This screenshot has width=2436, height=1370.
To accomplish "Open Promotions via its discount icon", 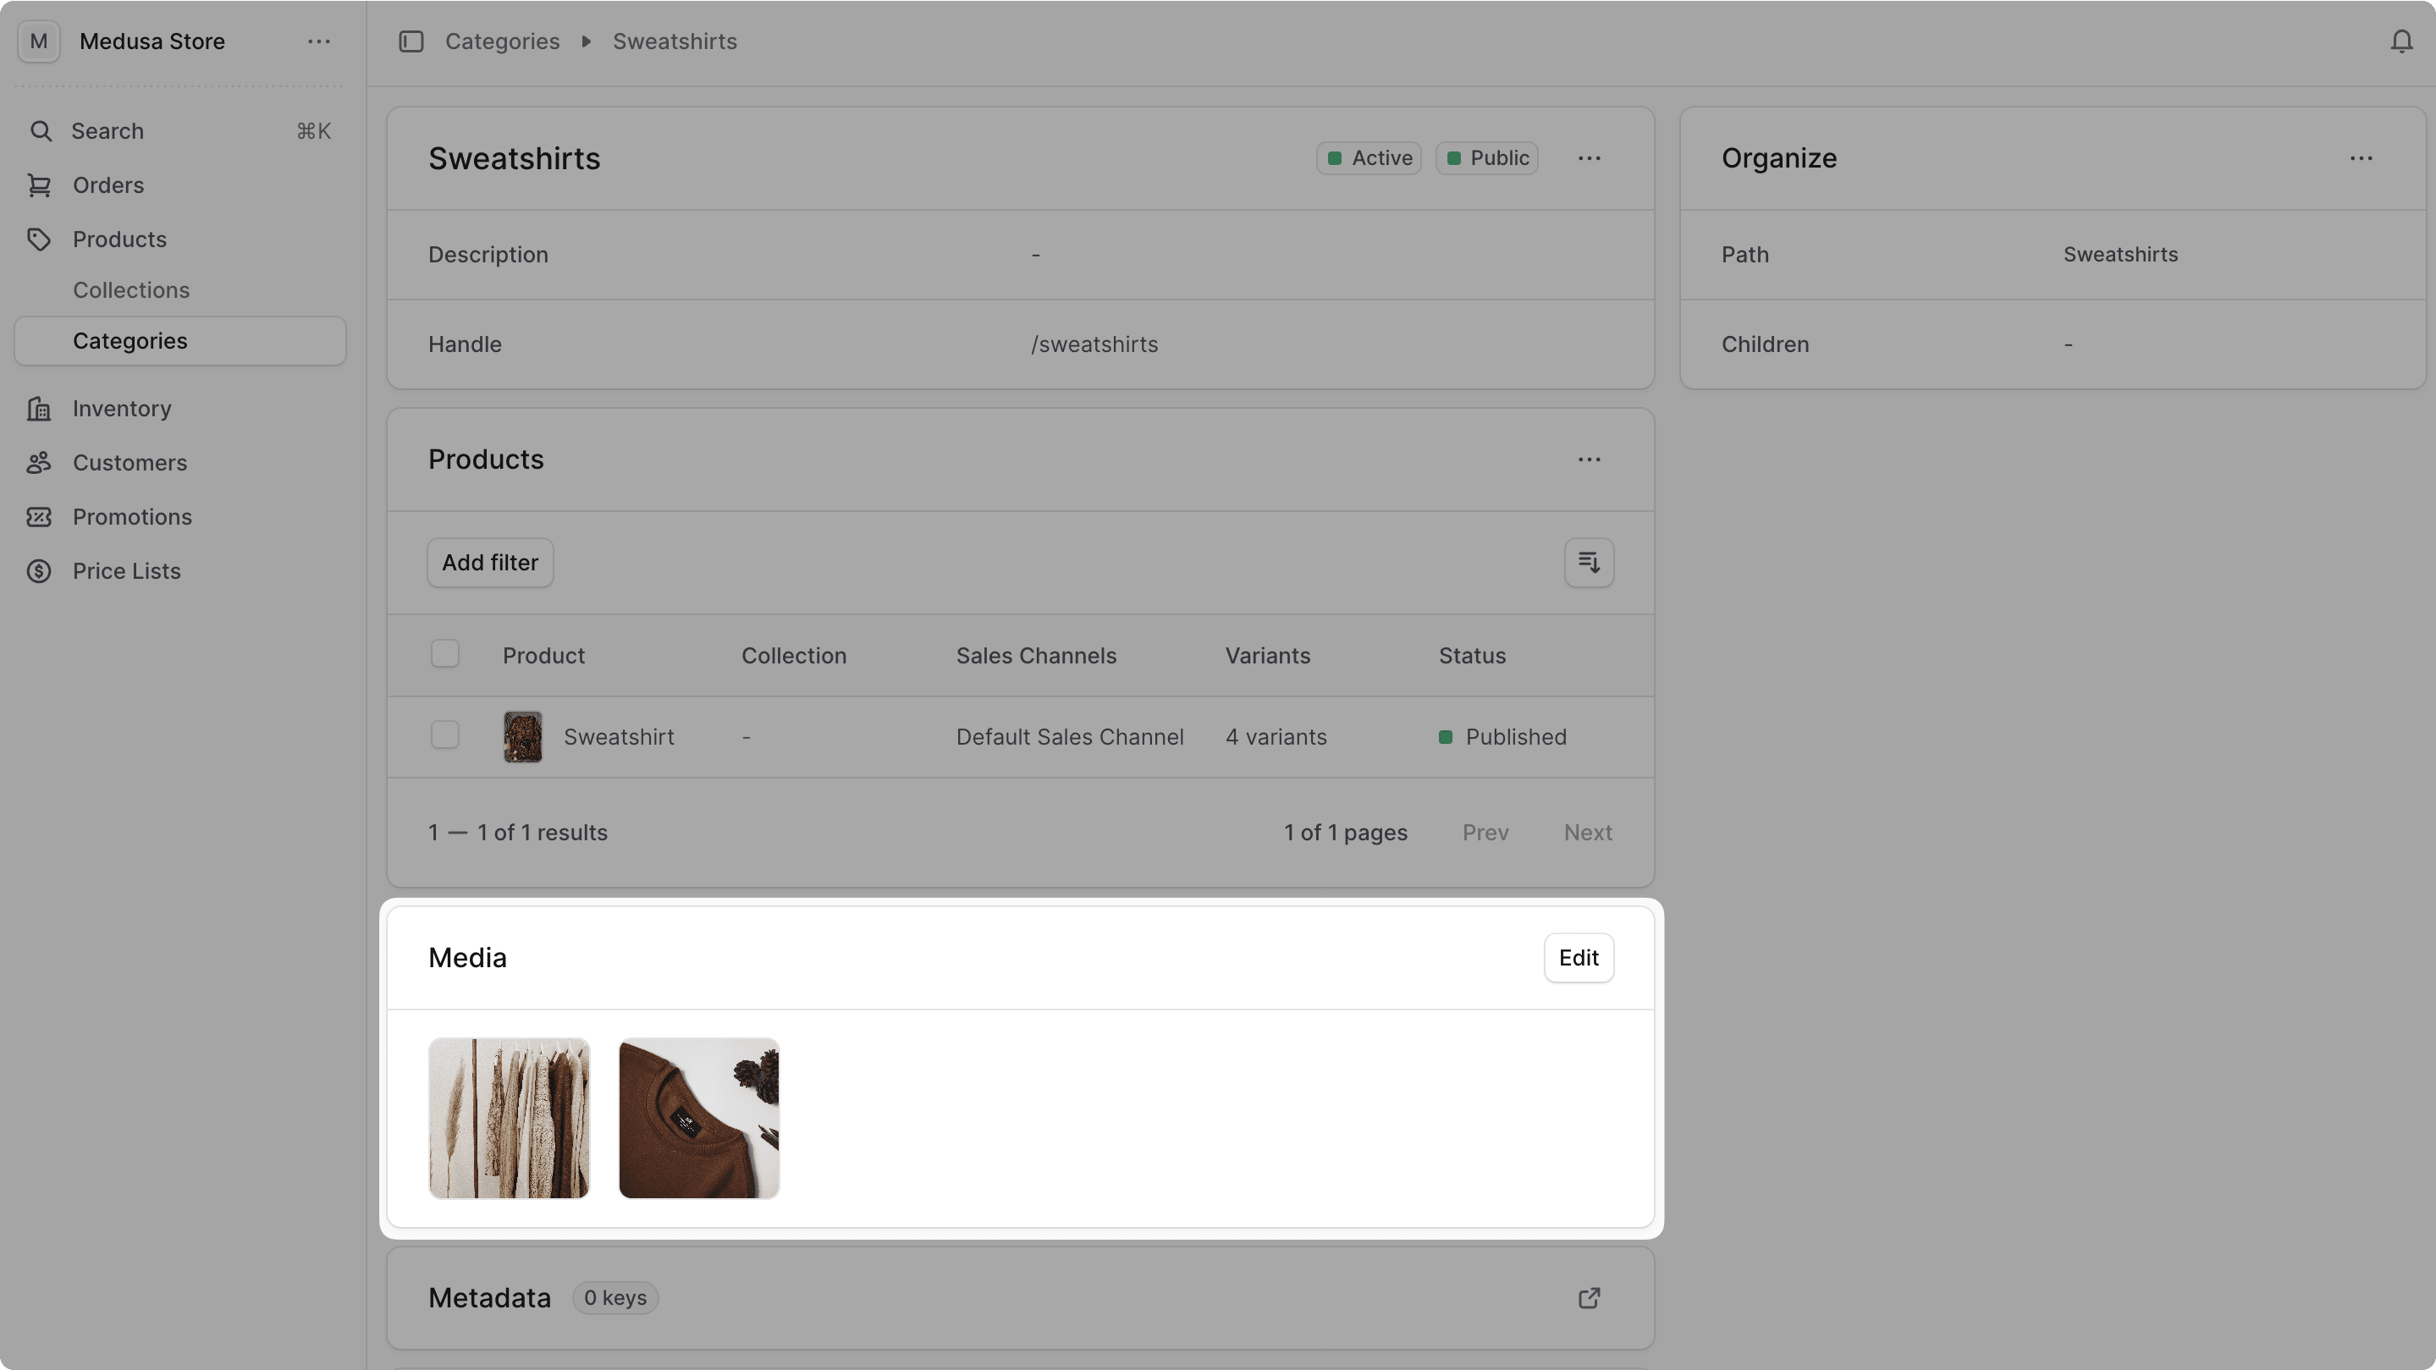I will (40, 516).
